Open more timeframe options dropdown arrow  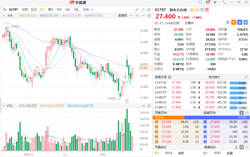[92, 10]
